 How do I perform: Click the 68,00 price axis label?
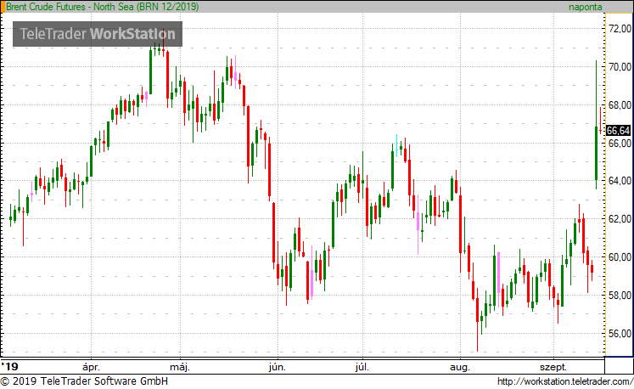tap(620, 105)
